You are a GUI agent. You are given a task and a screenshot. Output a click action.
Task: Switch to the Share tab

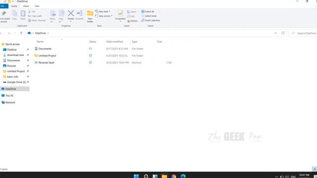[x=26, y=6]
